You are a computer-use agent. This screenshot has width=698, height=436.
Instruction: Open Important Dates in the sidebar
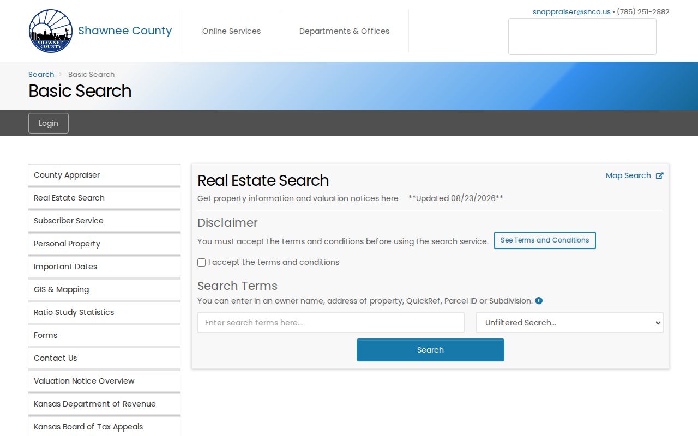pos(104,267)
